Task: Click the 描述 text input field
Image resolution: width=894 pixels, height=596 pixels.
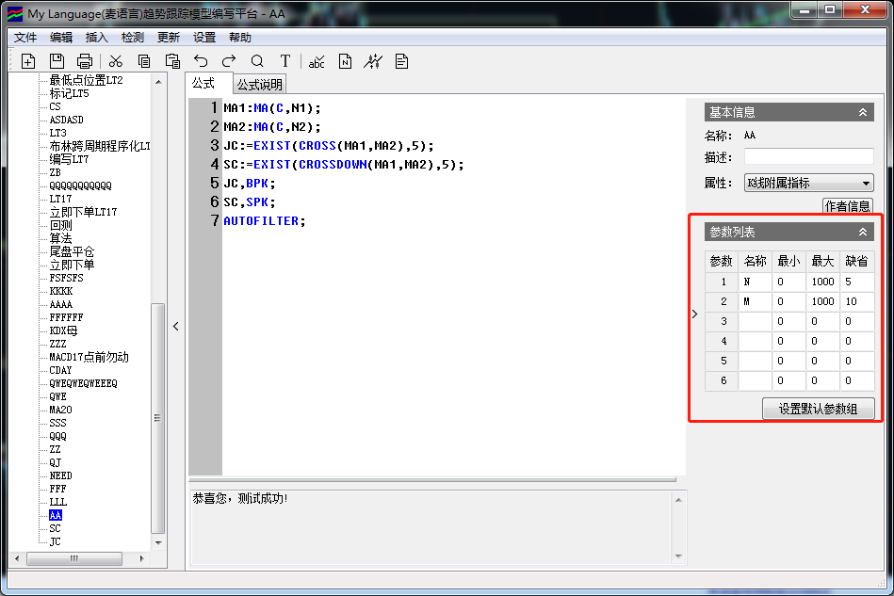Action: [808, 156]
